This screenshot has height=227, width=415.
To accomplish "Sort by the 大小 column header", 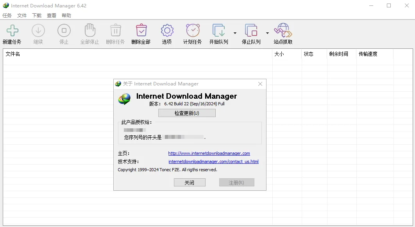I will [x=287, y=54].
